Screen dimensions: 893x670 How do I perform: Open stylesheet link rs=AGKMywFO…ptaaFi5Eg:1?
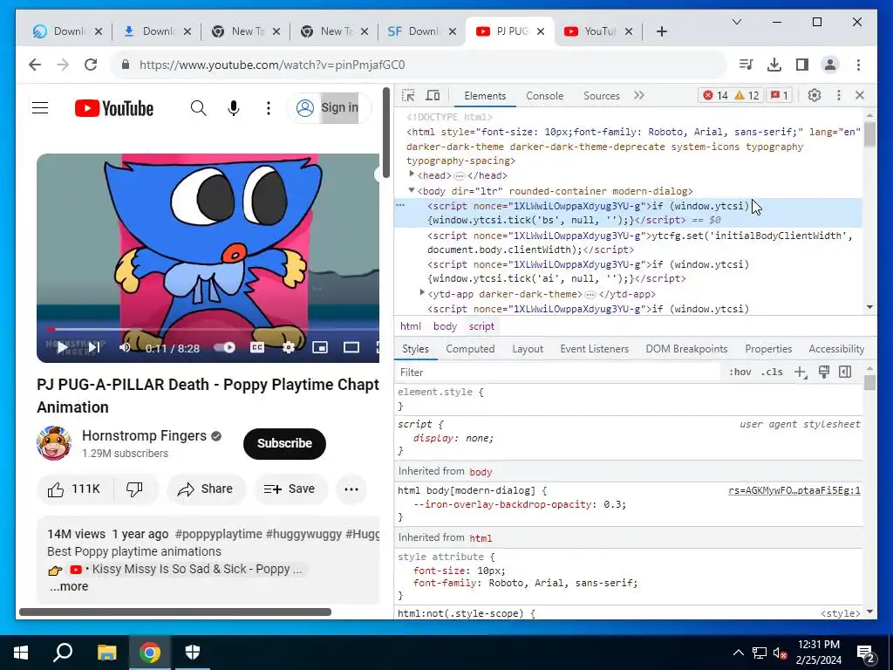tap(794, 490)
